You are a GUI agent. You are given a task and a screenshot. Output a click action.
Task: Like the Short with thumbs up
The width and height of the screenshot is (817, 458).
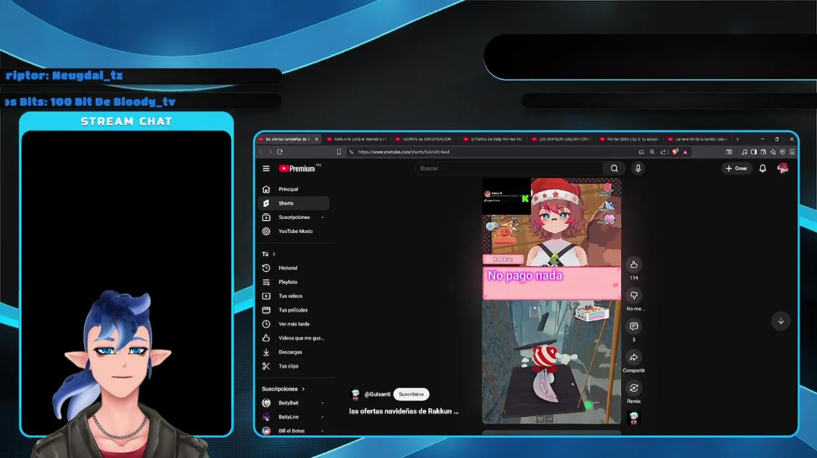[634, 265]
